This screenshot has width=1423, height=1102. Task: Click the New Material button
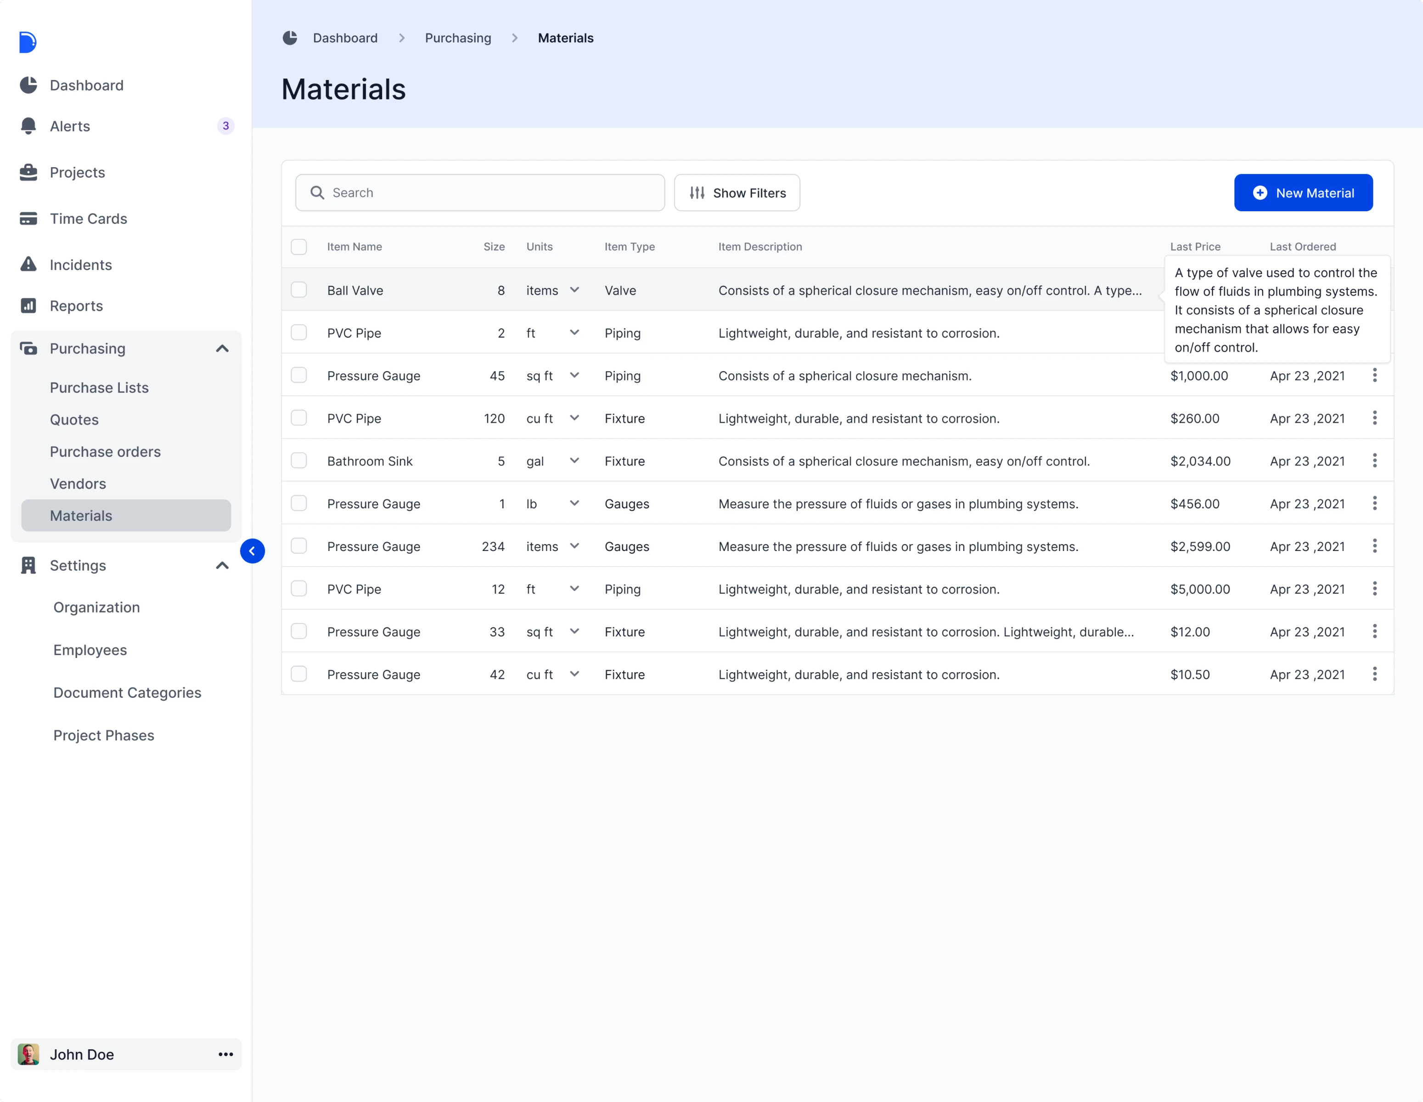[1304, 192]
